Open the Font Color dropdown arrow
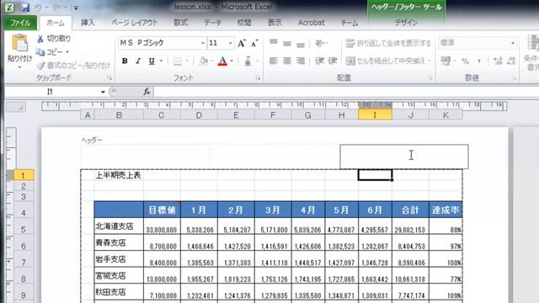Viewport: 539px width, 303px height. (232, 61)
